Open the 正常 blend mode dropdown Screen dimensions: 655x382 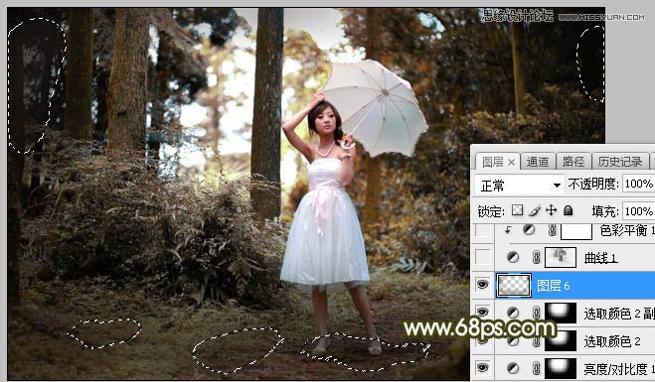pyautogui.click(x=520, y=185)
